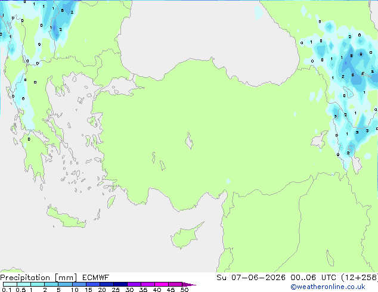
Task: Select the 5–10 mm legend swatch
Action: pyautogui.click(x=65, y=284)
